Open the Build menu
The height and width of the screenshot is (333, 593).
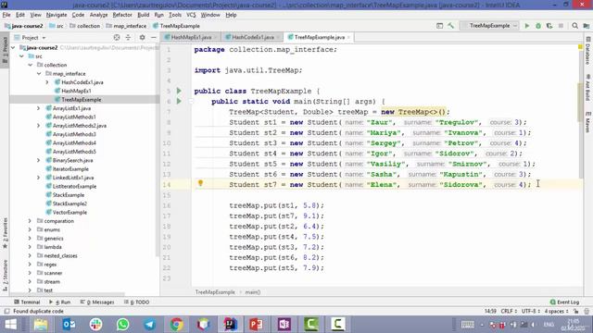click(143, 15)
